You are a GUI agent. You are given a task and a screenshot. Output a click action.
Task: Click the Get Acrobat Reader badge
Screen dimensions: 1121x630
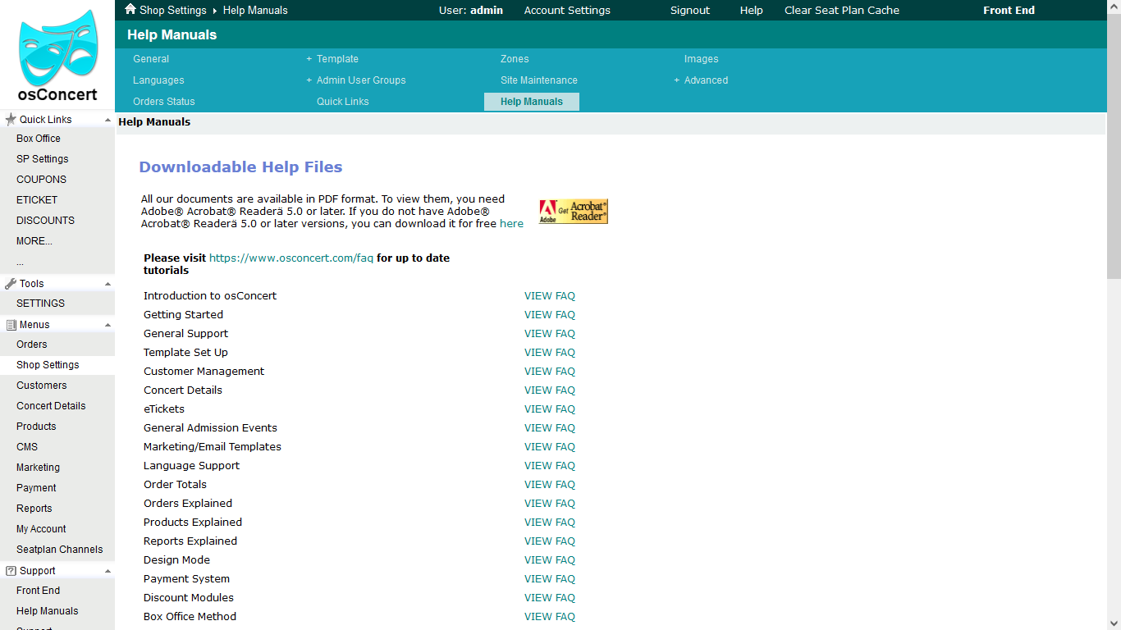(x=573, y=212)
